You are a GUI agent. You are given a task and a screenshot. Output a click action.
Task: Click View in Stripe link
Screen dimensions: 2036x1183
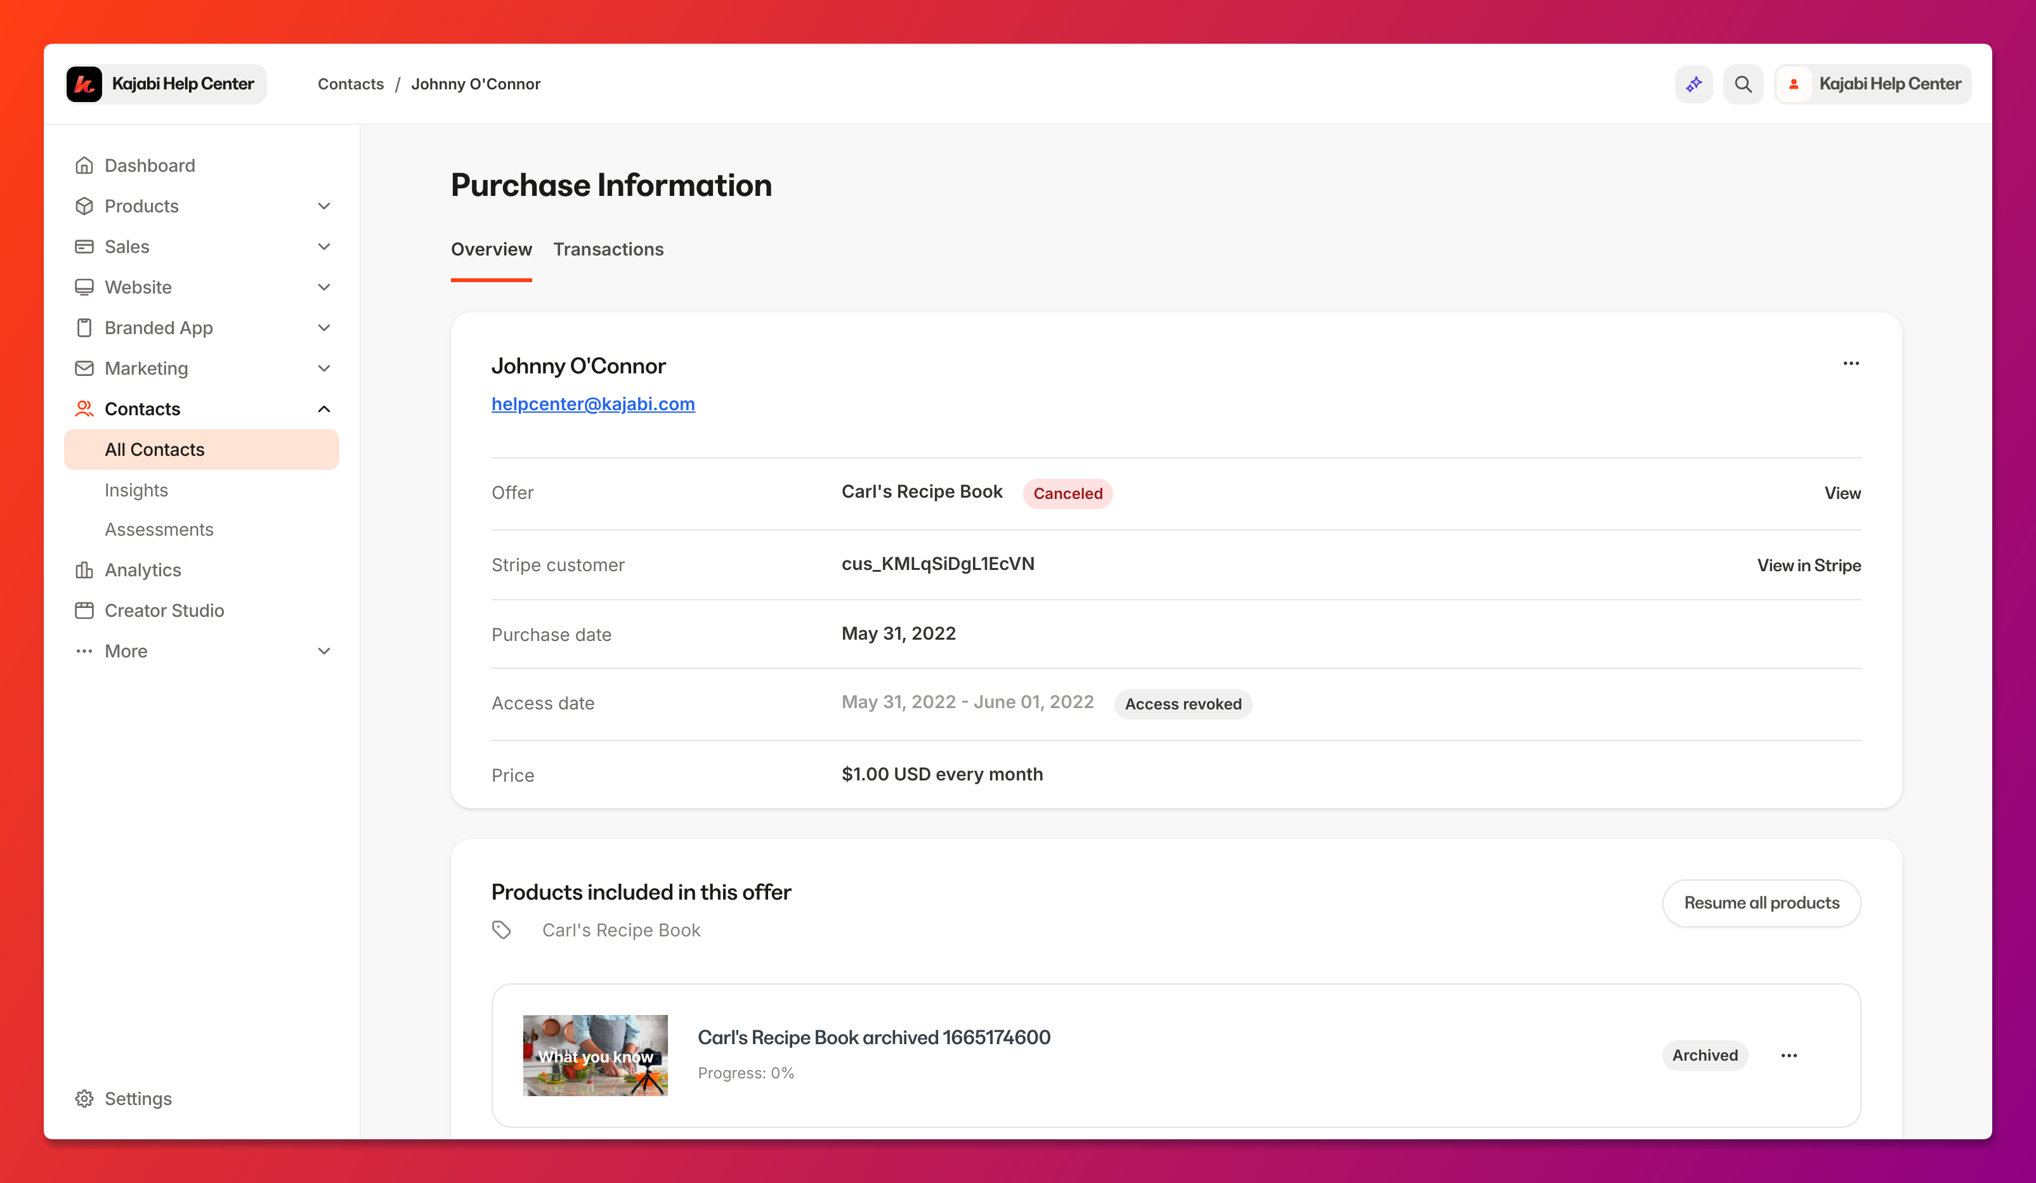(1809, 566)
